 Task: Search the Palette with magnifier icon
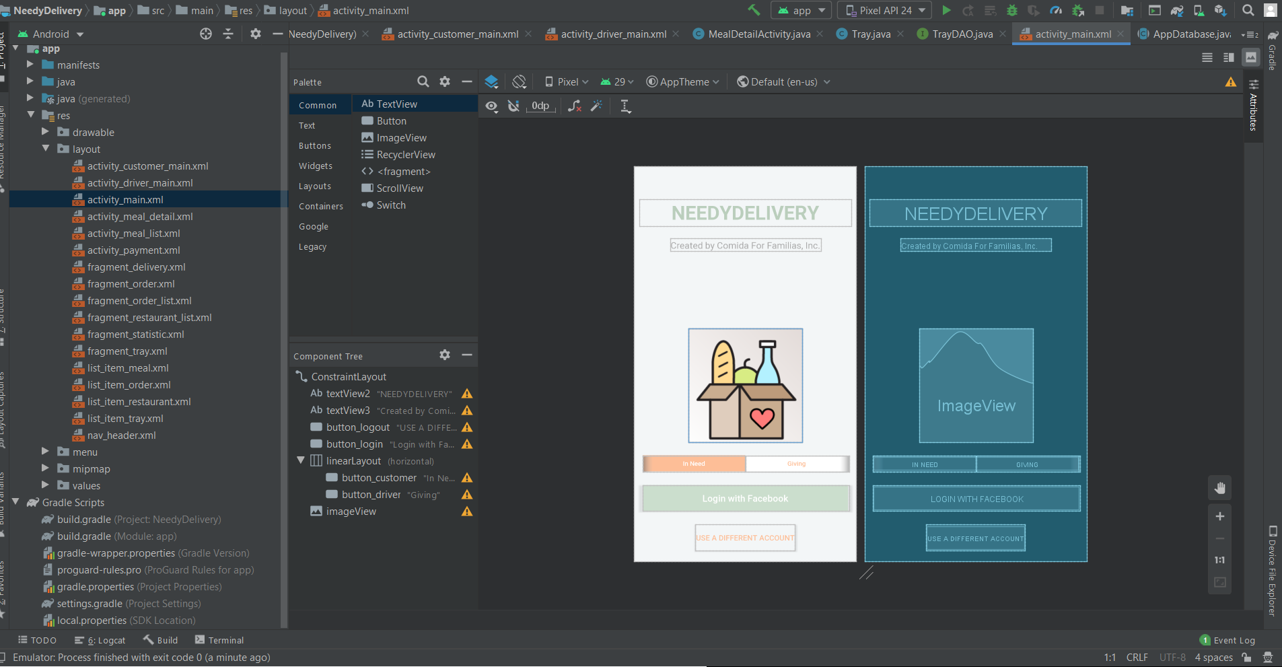click(423, 81)
